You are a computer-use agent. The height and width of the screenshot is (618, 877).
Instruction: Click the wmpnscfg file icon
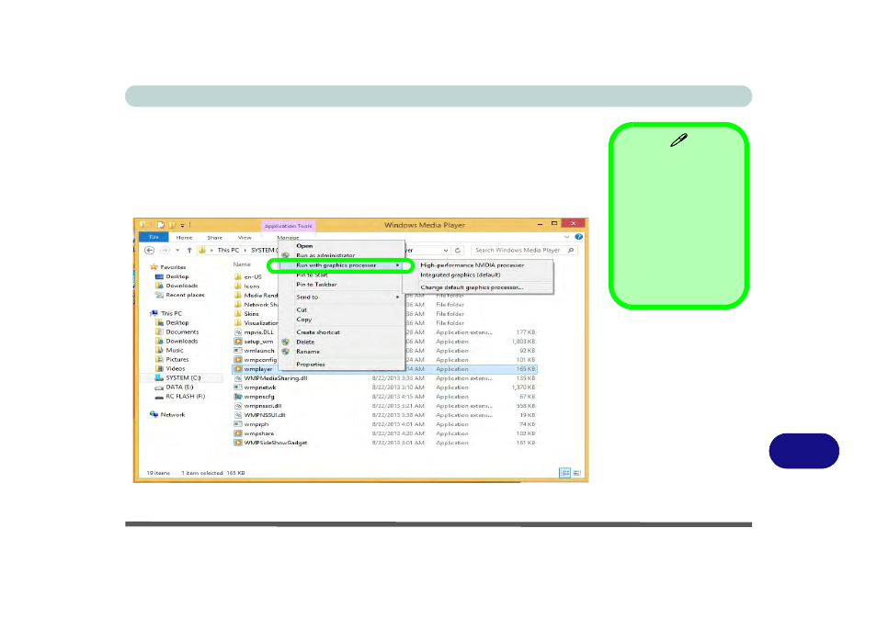(x=238, y=397)
